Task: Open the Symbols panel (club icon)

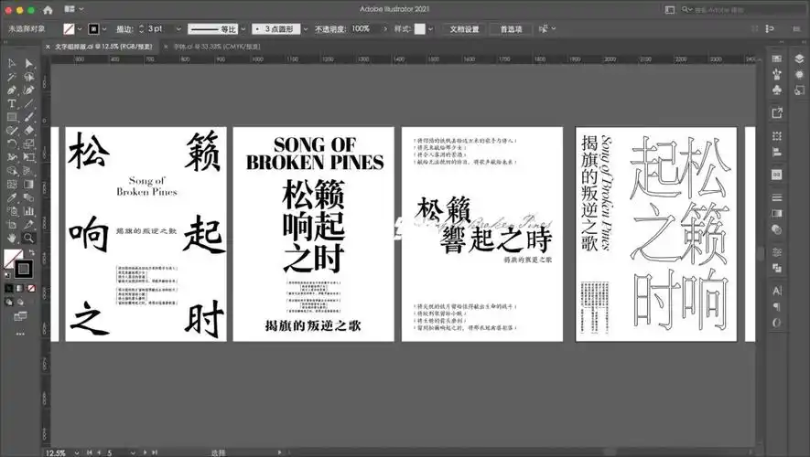Action: 777,90
